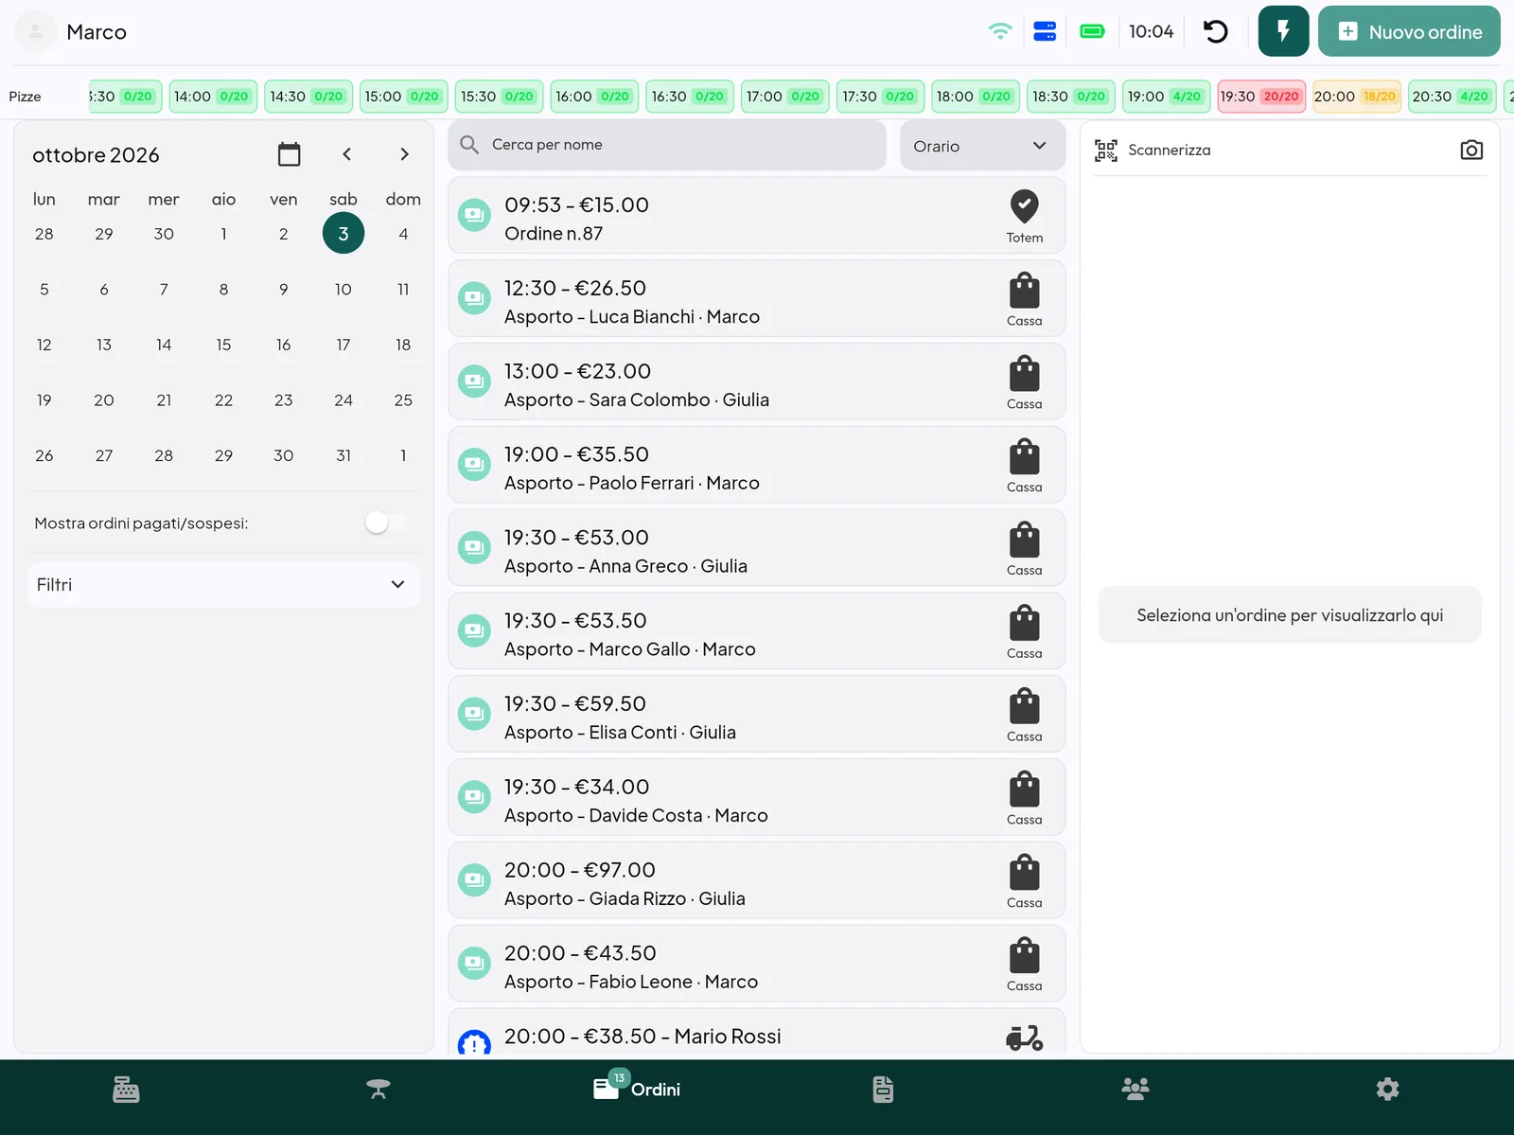Click Totem pin icon on Ordine n.87
1514x1135 pixels.
pos(1024,206)
